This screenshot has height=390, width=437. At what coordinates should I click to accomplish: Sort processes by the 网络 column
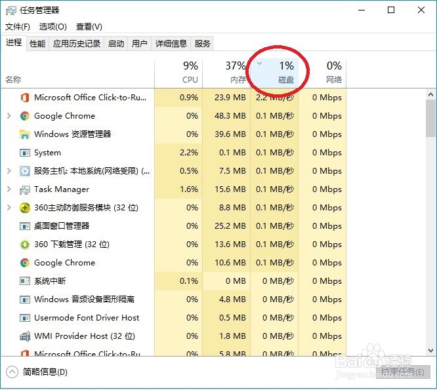[x=322, y=73]
